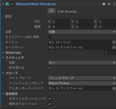Click the ライトプローブ label
116x109 pixels.
click(20, 78)
